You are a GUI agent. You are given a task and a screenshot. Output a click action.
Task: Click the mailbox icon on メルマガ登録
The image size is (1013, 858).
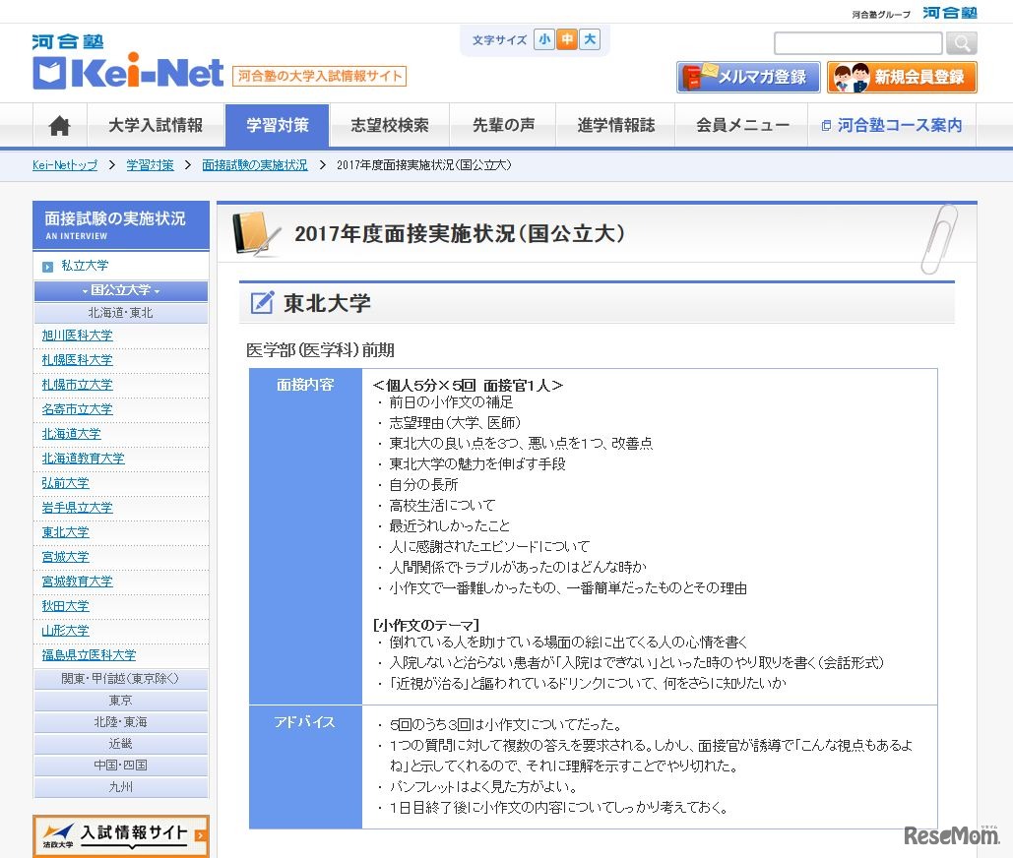point(700,76)
